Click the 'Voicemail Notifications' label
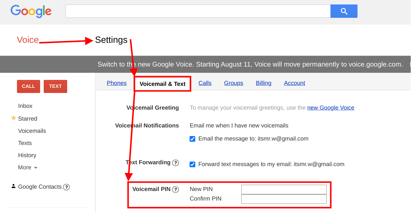Image resolution: width=411 pixels, height=213 pixels. pyautogui.click(x=147, y=126)
